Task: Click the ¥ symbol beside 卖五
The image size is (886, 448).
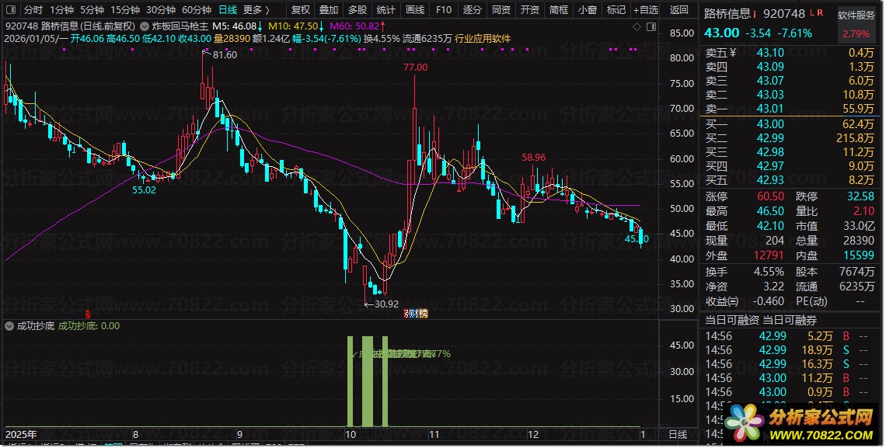Action: [x=734, y=53]
